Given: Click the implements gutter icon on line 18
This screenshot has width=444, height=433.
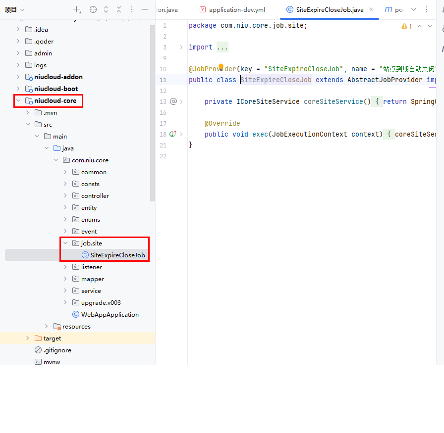Looking at the screenshot, I should tap(173, 134).
